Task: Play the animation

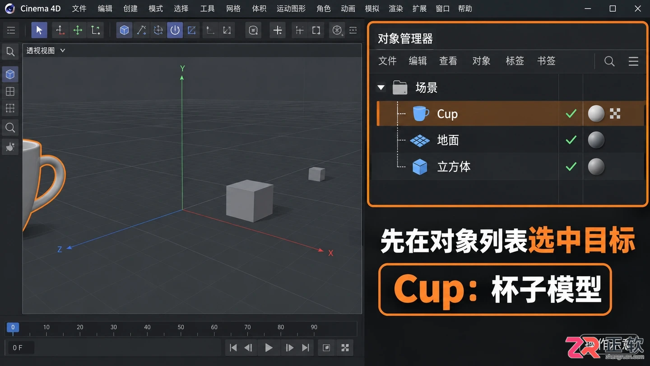Action: click(x=269, y=347)
